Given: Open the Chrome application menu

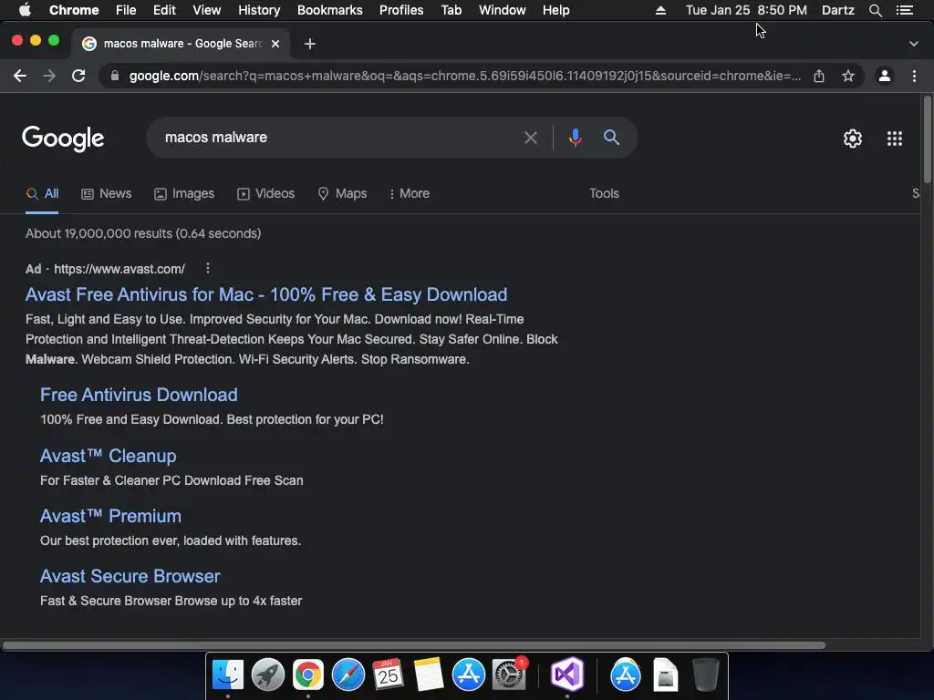Looking at the screenshot, I should (74, 10).
